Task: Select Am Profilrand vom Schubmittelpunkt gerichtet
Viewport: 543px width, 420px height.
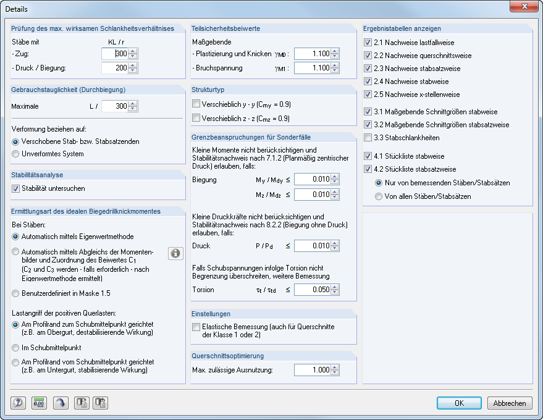Action: click(x=15, y=362)
